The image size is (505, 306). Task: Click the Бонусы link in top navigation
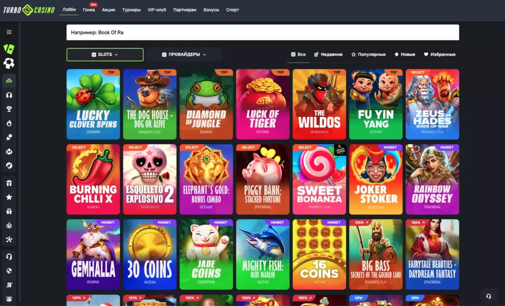click(x=211, y=9)
